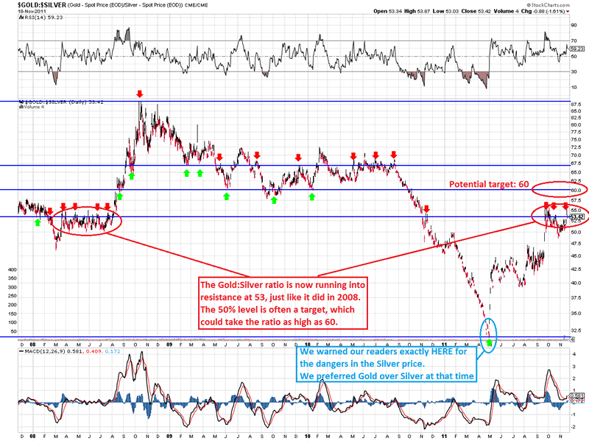Click the red Gold:Silver ratio resistance note
Viewport: 589px width, 441px height.
pos(283,303)
